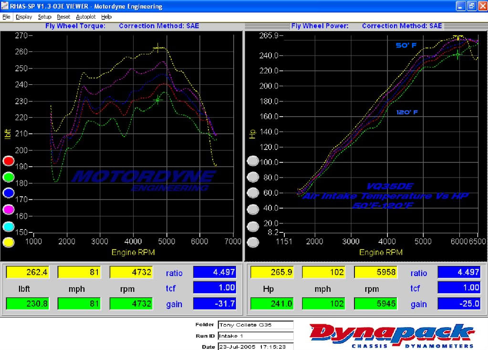The width and height of the screenshot is (488, 350).
Task: Click torque panel ratio value 4.497
Action: click(215, 272)
